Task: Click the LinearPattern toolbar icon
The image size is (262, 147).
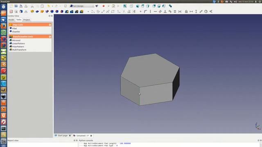Action: point(72,11)
